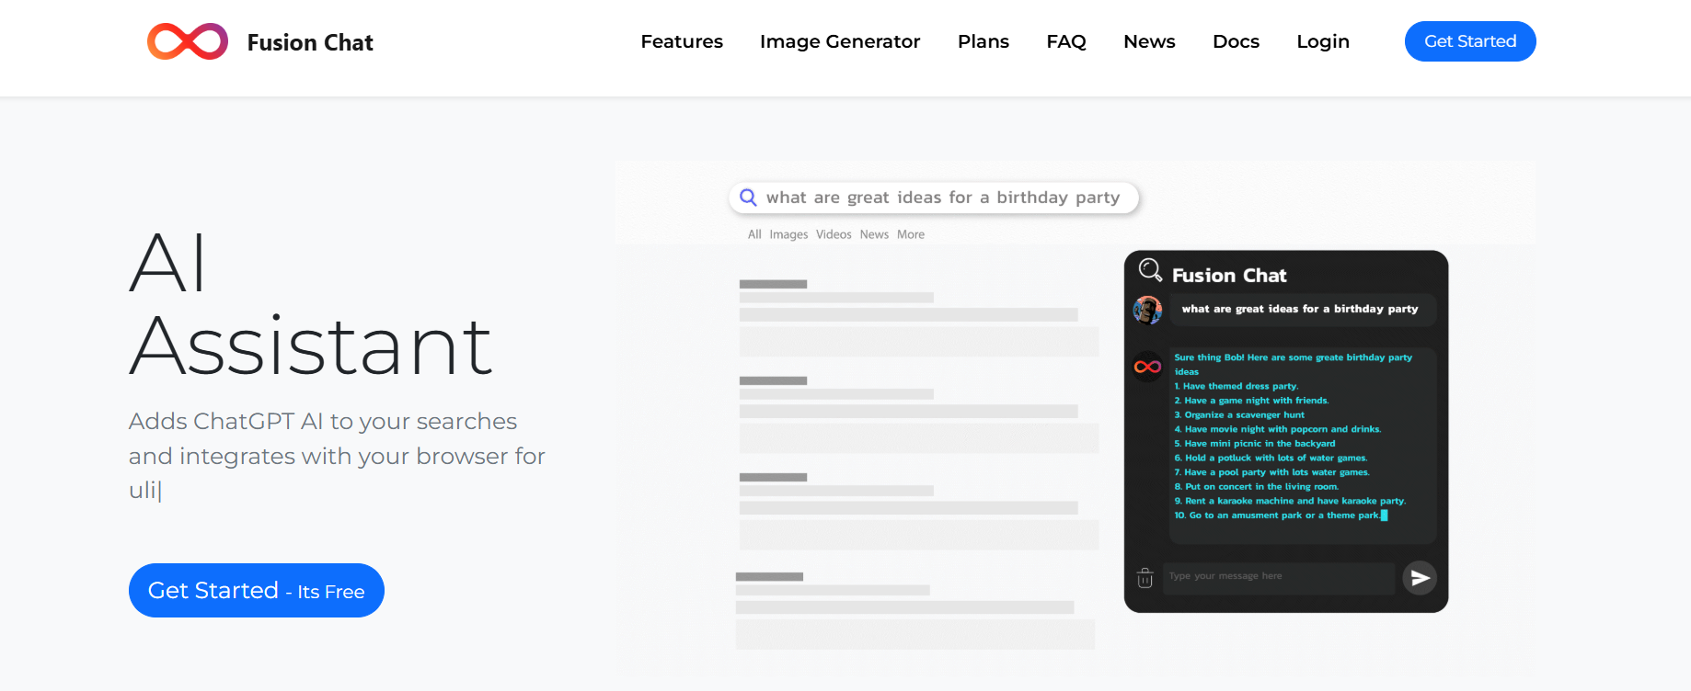
Task: Select the More search tab
Action: (x=911, y=234)
